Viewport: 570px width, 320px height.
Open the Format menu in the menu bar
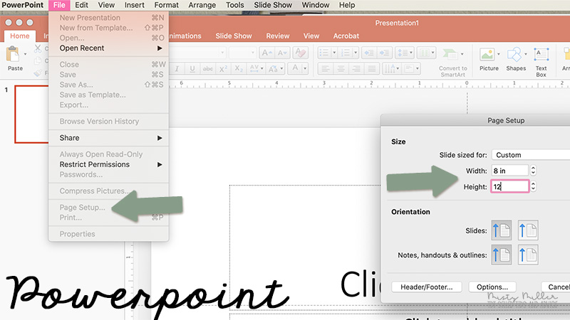point(166,5)
